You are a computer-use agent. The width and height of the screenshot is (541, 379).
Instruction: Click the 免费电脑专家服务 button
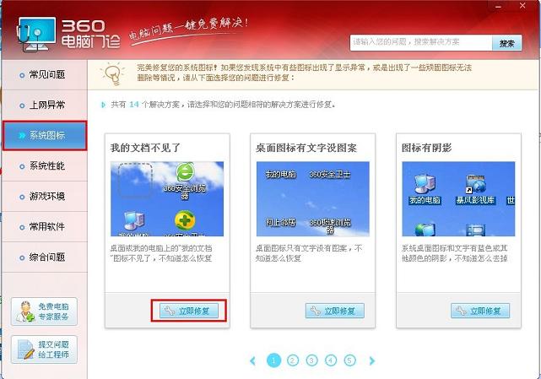click(x=44, y=311)
